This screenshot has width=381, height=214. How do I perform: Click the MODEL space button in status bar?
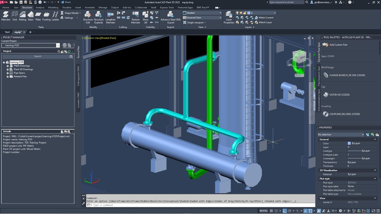264,211
